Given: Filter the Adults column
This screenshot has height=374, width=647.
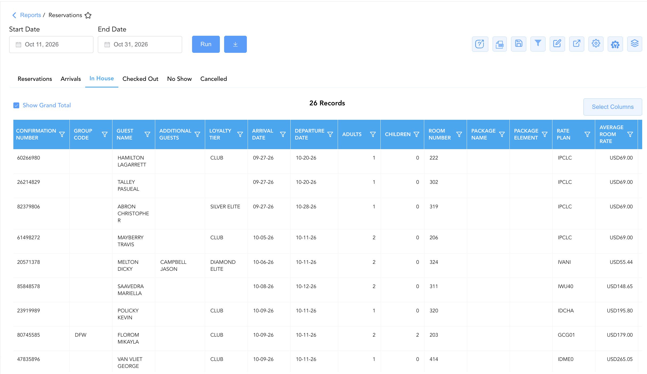Looking at the screenshot, I should 373,134.
